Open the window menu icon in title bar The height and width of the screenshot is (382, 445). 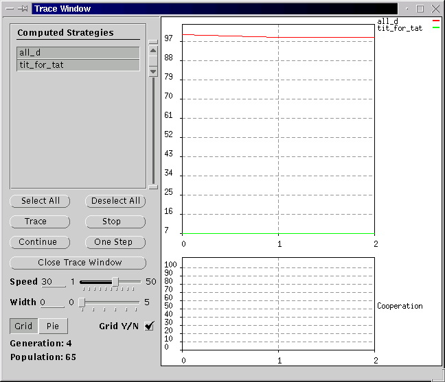pos(10,9)
